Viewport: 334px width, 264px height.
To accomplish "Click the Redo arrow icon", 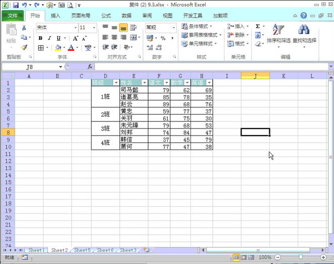I will click(x=37, y=5).
